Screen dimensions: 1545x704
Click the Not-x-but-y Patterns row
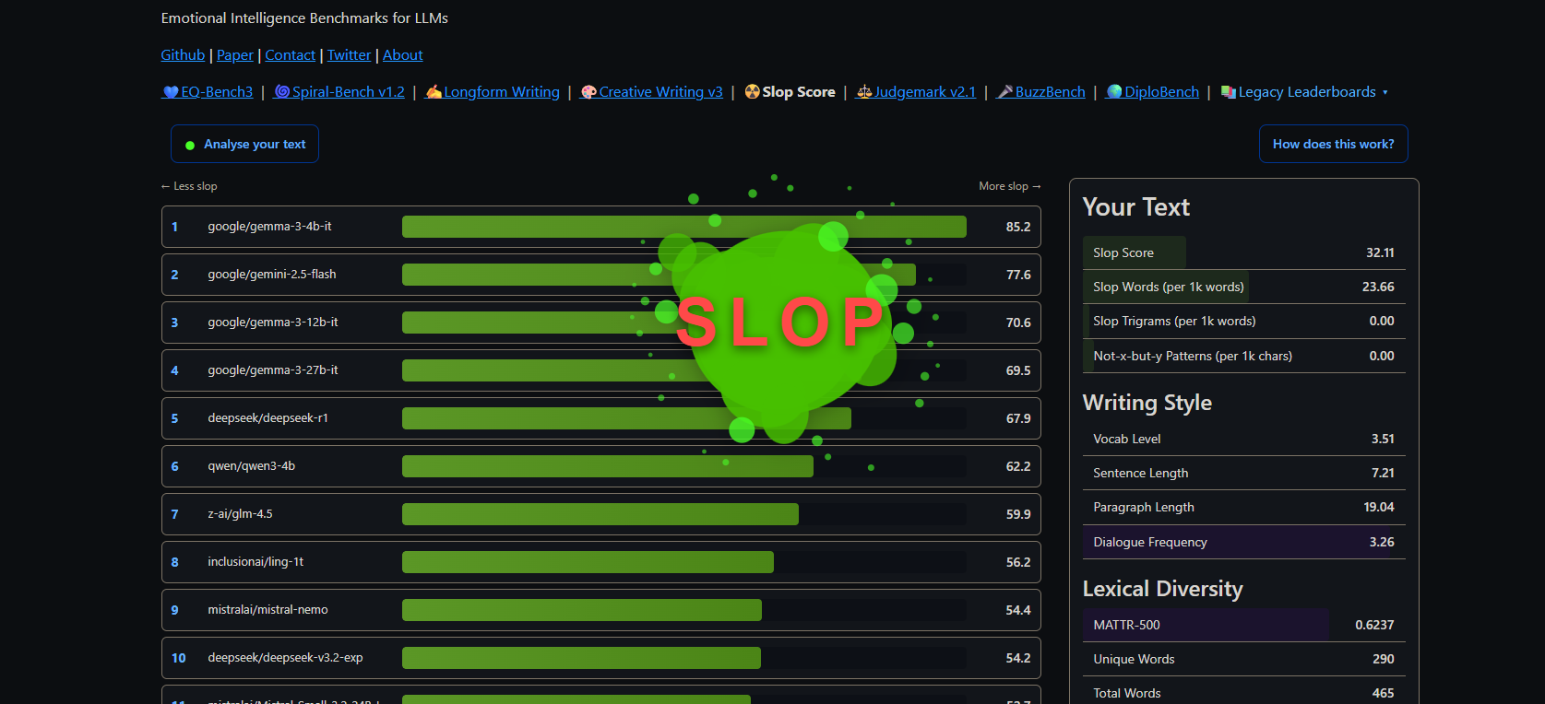point(1243,356)
